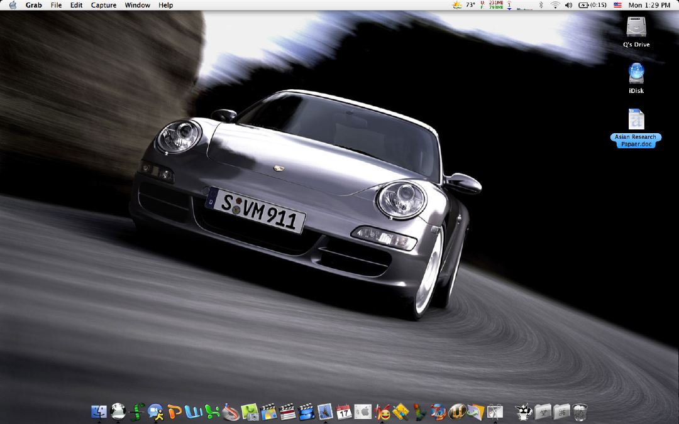
Task: Open PowerPoint from the dock
Action: click(x=174, y=412)
